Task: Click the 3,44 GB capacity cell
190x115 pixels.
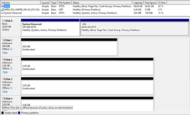Action: pyautogui.click(x=137, y=9)
